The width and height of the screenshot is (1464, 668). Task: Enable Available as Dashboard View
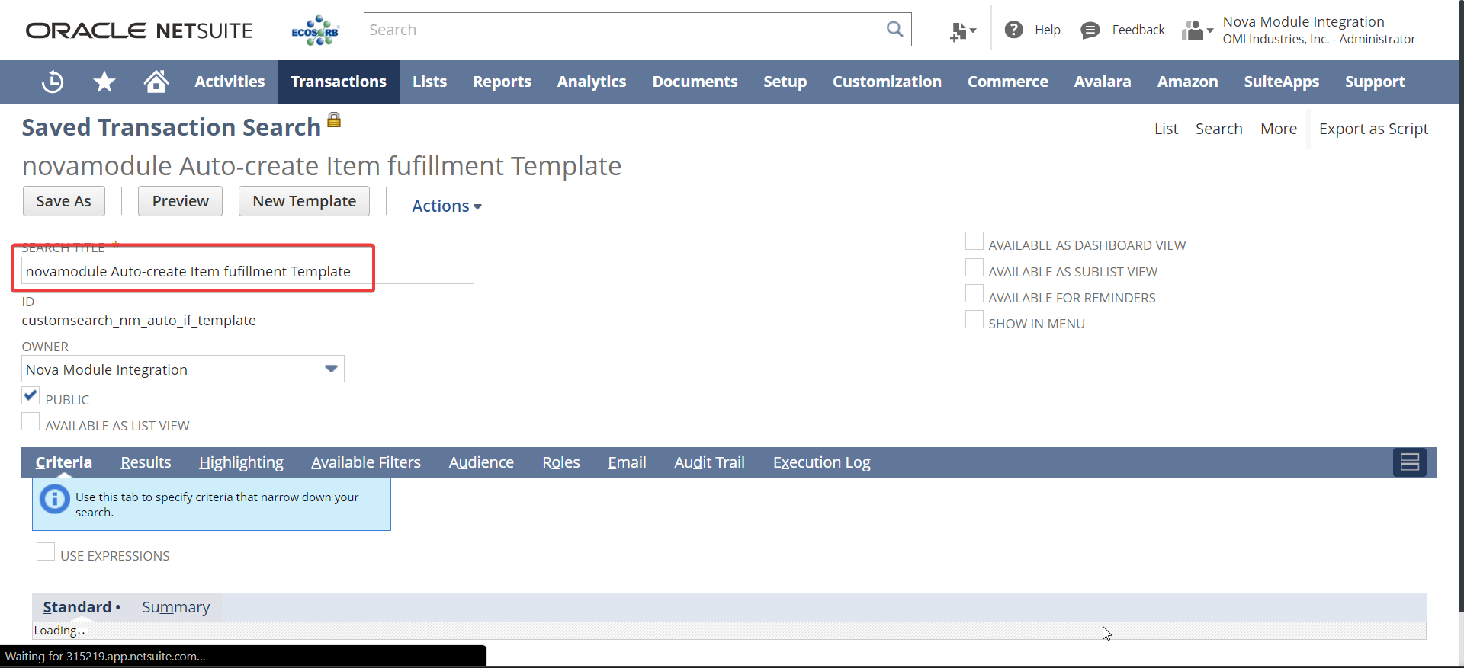(974, 241)
